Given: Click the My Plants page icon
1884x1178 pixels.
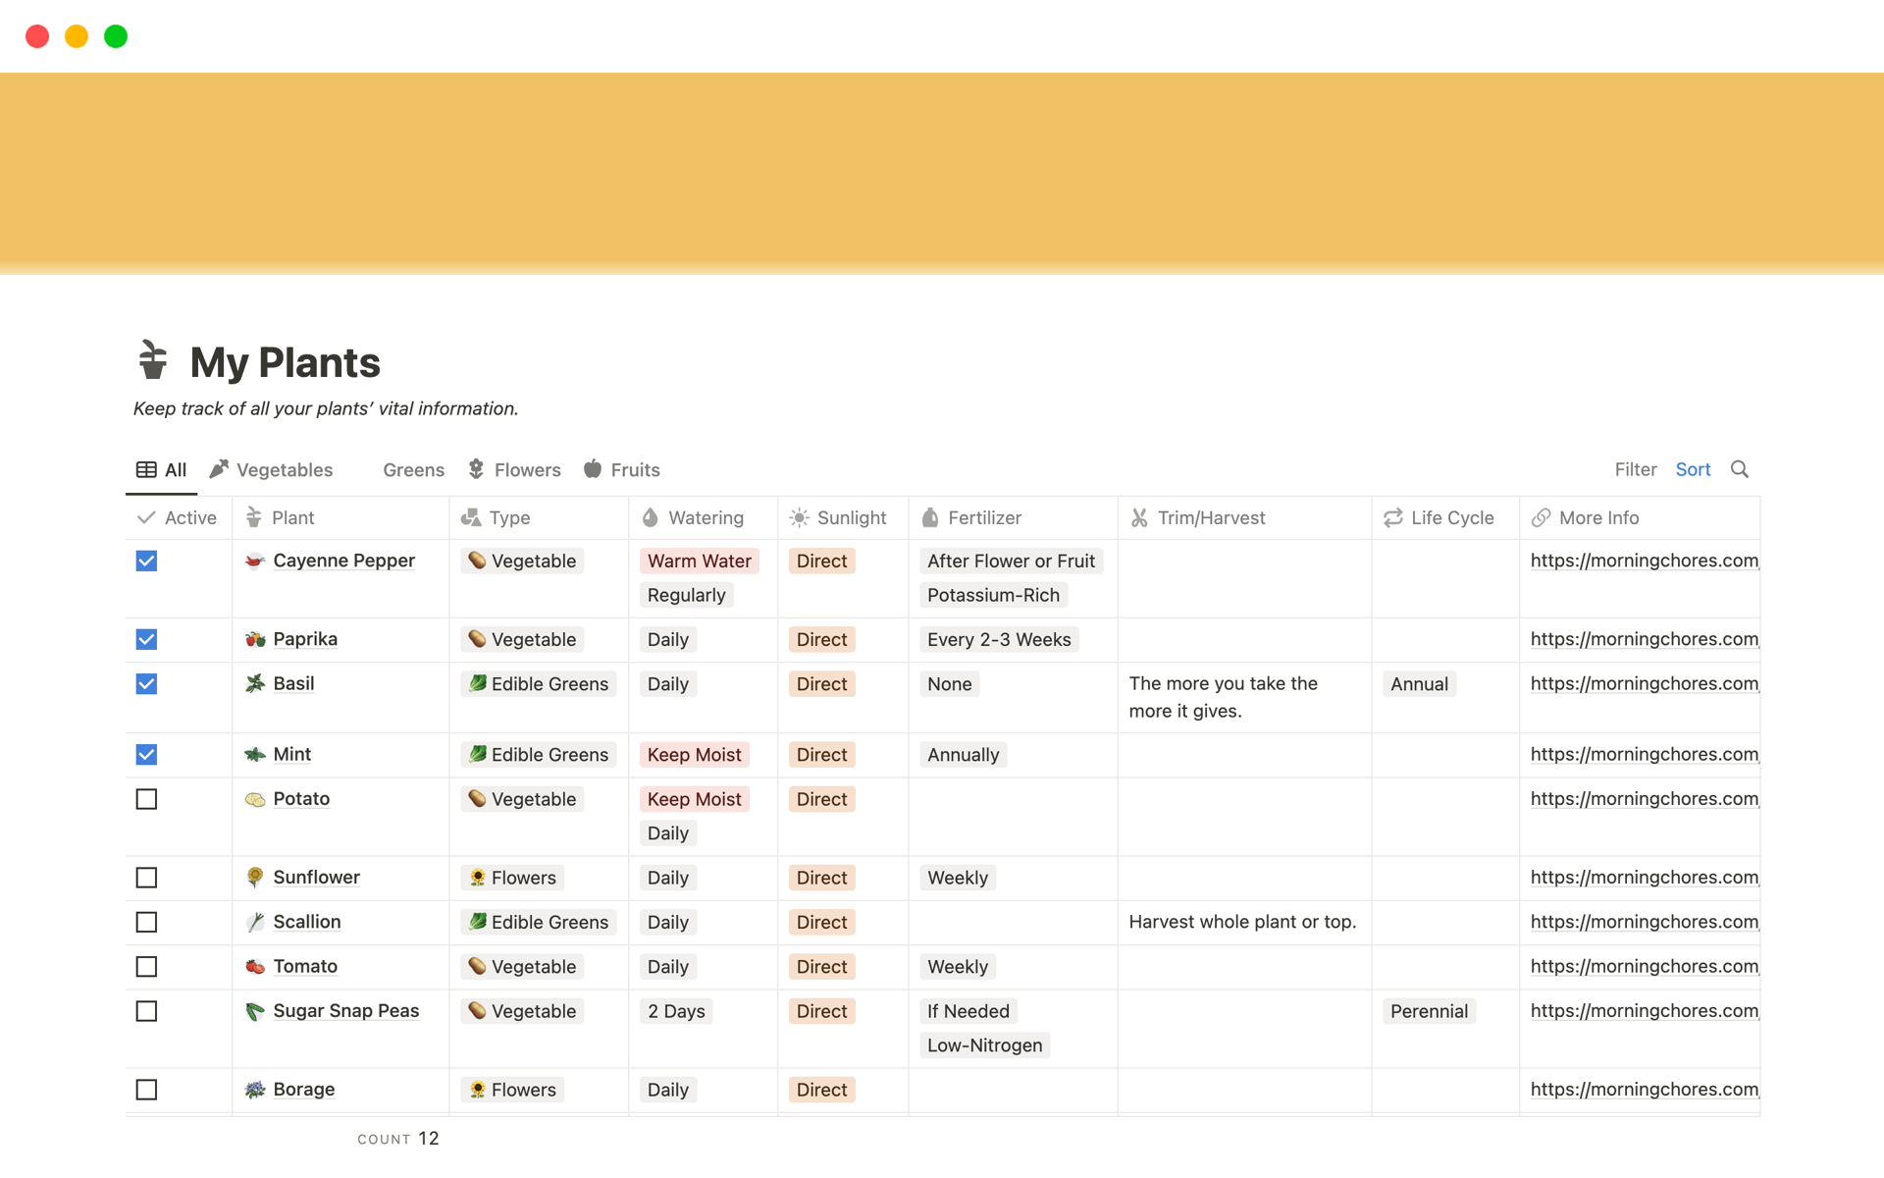Looking at the screenshot, I should 153,360.
